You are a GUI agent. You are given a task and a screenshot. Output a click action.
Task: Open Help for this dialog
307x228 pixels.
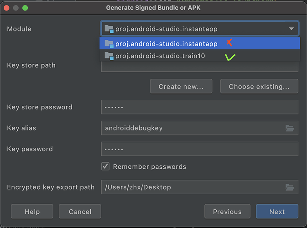[32, 212]
